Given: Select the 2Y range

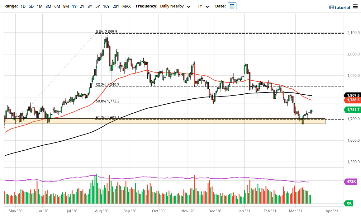Looking at the screenshot, I should (x=82, y=7).
